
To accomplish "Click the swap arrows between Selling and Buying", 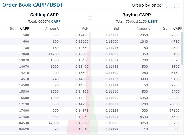I will pyautogui.click(x=90, y=18).
